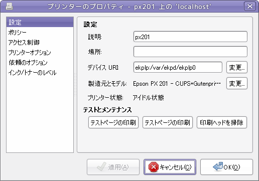Focus the 説明 field containing px201
259x181 pixels.
click(x=190, y=37)
